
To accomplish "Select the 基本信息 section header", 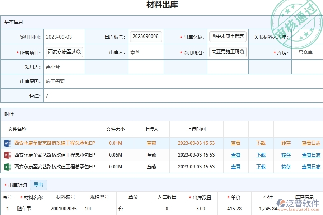I will tap(13, 22).
